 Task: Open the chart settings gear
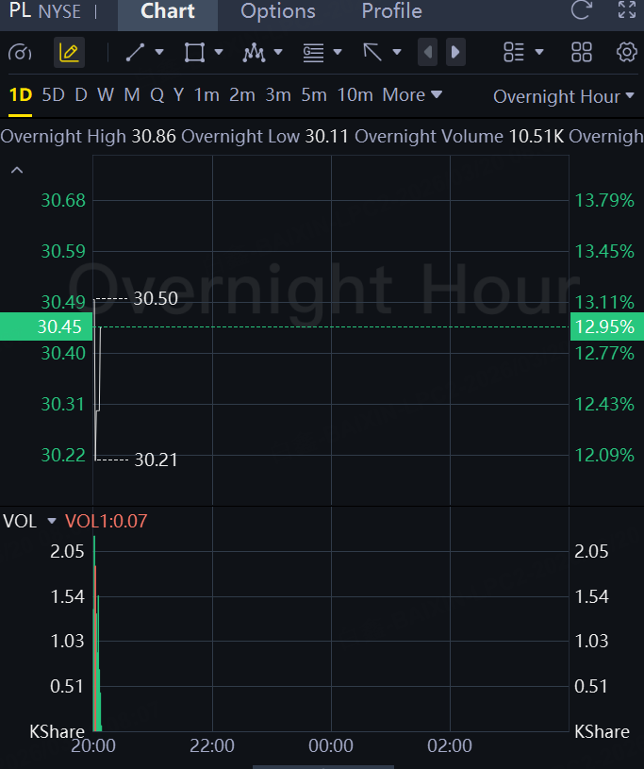pos(626,52)
